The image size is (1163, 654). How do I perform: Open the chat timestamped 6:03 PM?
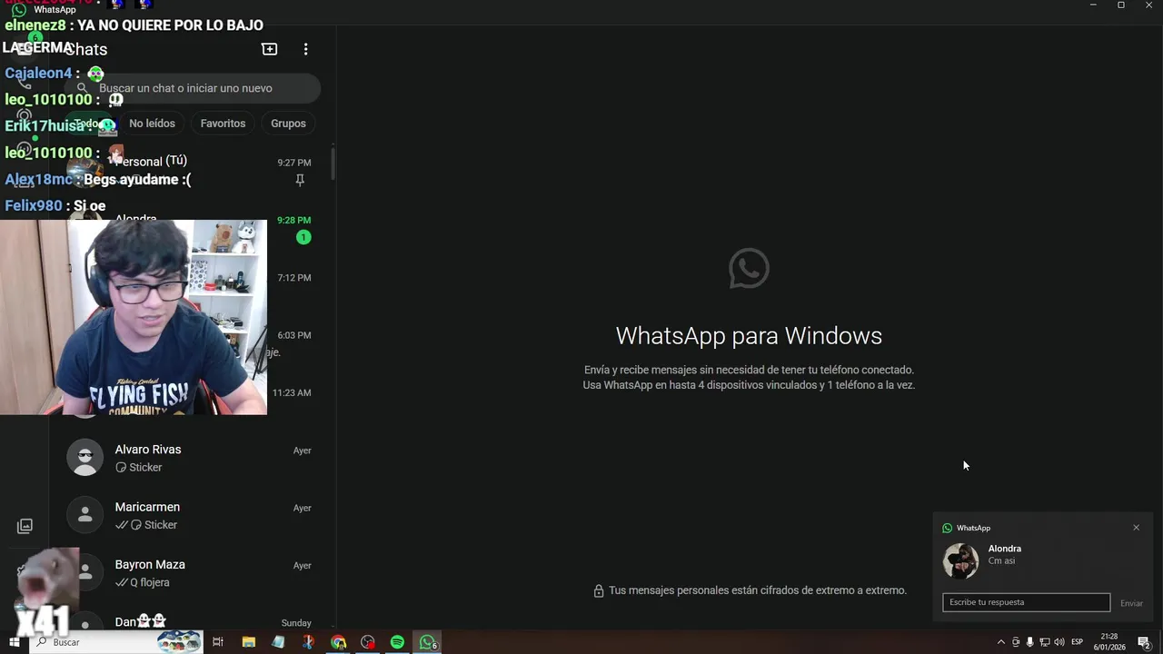(294, 342)
